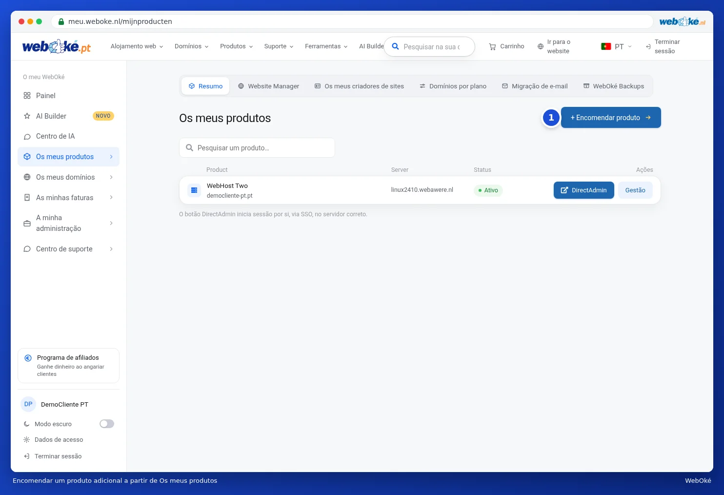Click the Centro de suporte bubble icon
724x495 pixels.
point(27,249)
